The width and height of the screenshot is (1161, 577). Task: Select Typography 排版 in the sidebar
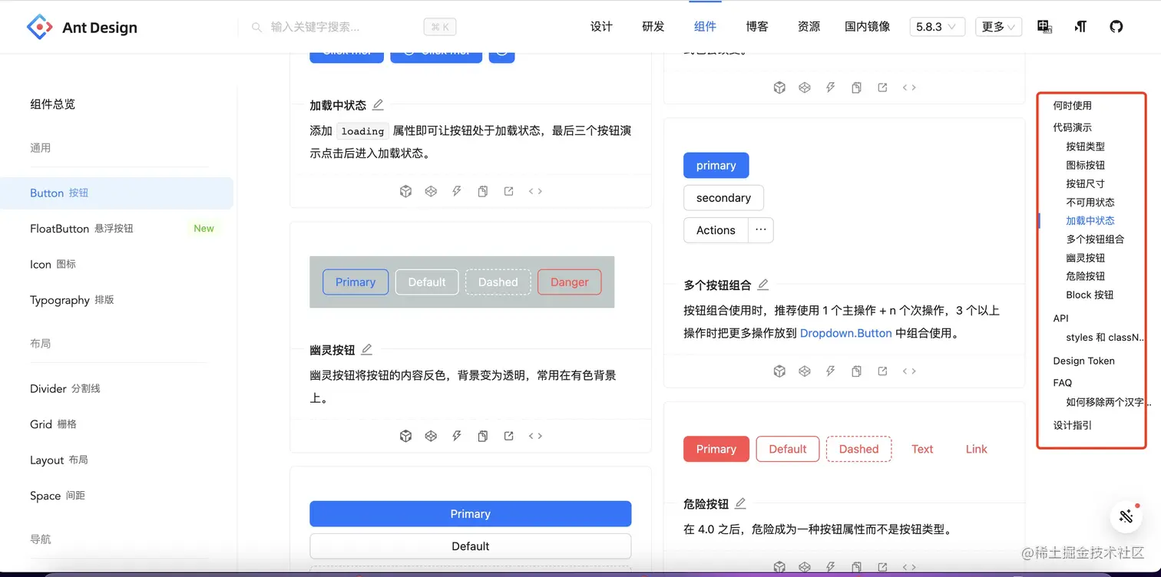coord(117,300)
